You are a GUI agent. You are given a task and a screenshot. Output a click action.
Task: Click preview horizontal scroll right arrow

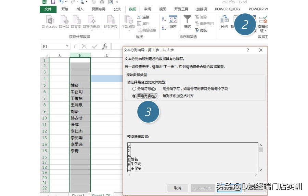(x=256, y=174)
